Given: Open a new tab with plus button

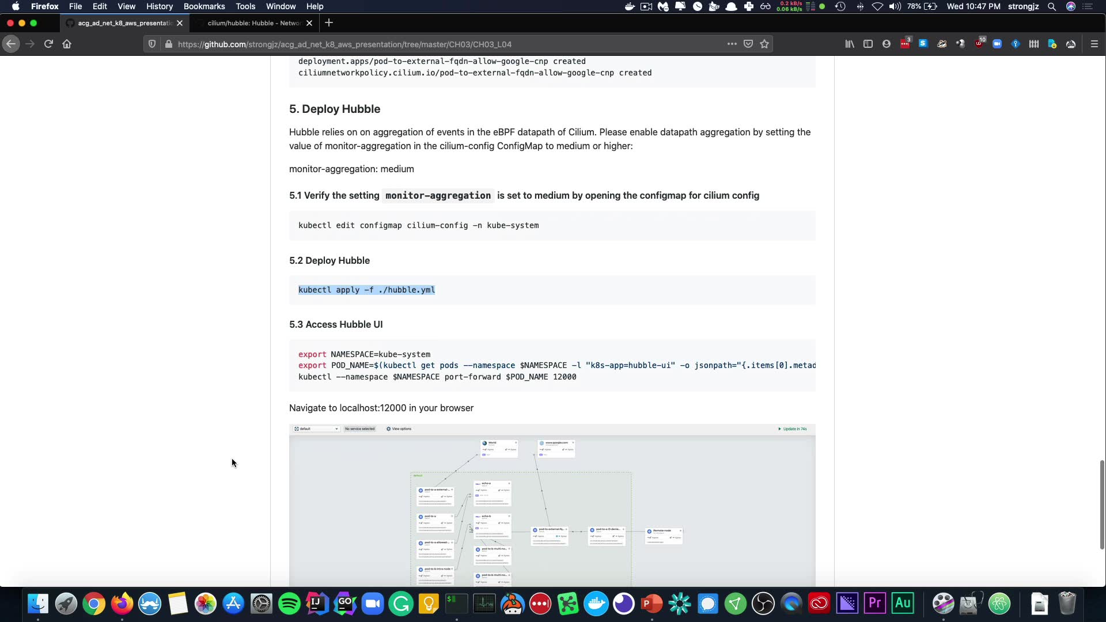Looking at the screenshot, I should [329, 23].
